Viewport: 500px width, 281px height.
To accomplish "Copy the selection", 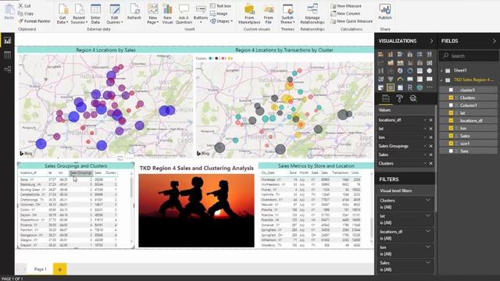I will tap(26, 13).
